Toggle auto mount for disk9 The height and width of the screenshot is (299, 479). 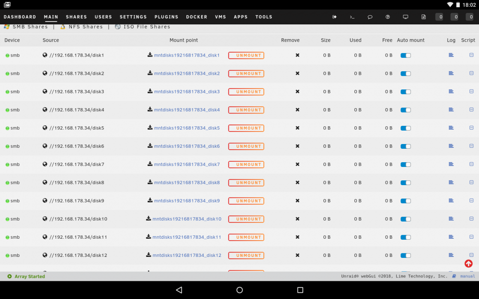pyautogui.click(x=406, y=201)
